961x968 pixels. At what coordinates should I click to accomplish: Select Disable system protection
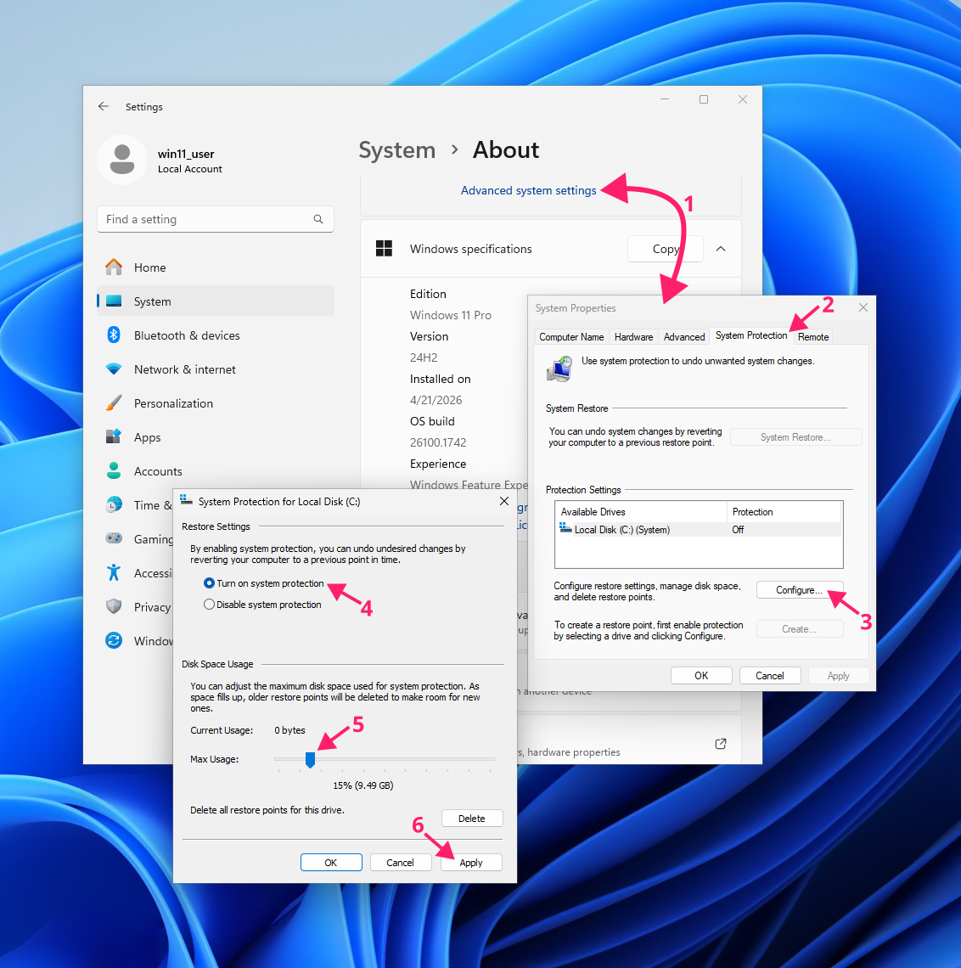tap(262, 605)
